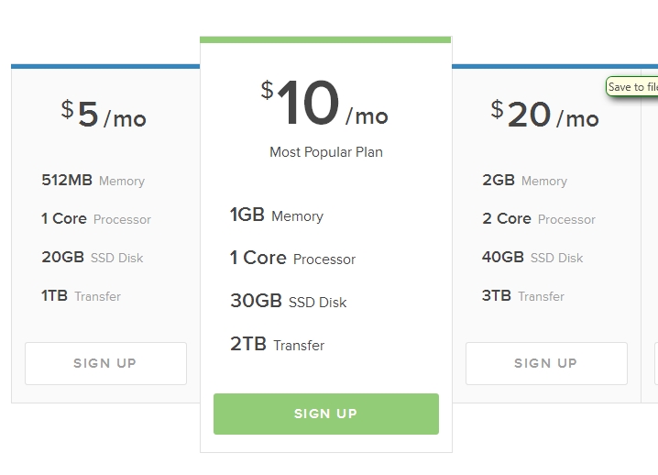The width and height of the screenshot is (658, 475).
Task: Click the Save to file tooltip
Action: pyautogui.click(x=632, y=87)
